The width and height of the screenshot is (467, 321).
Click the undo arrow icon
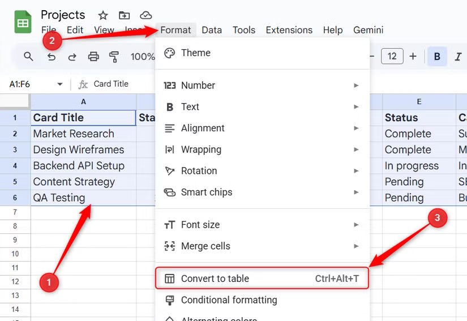52,57
